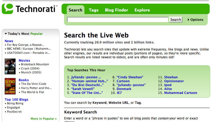This screenshot has height=122, width=212.
Task: Click the Technorati logo icon
Action: point(8,9)
